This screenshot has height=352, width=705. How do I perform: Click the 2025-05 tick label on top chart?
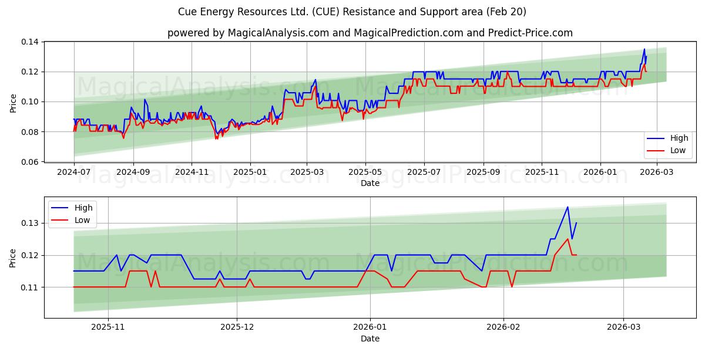(x=365, y=172)
